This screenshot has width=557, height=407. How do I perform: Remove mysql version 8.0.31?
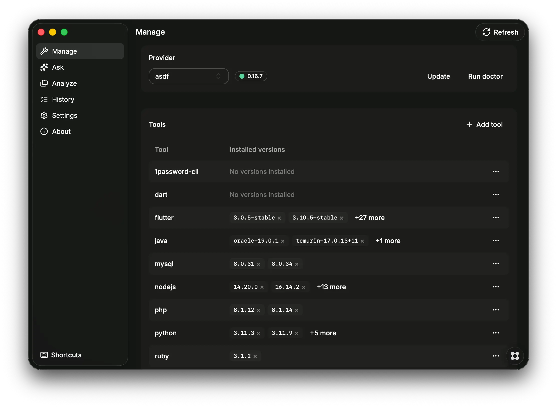258,264
